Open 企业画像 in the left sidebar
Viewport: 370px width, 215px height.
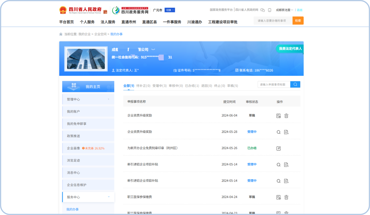coord(74,148)
